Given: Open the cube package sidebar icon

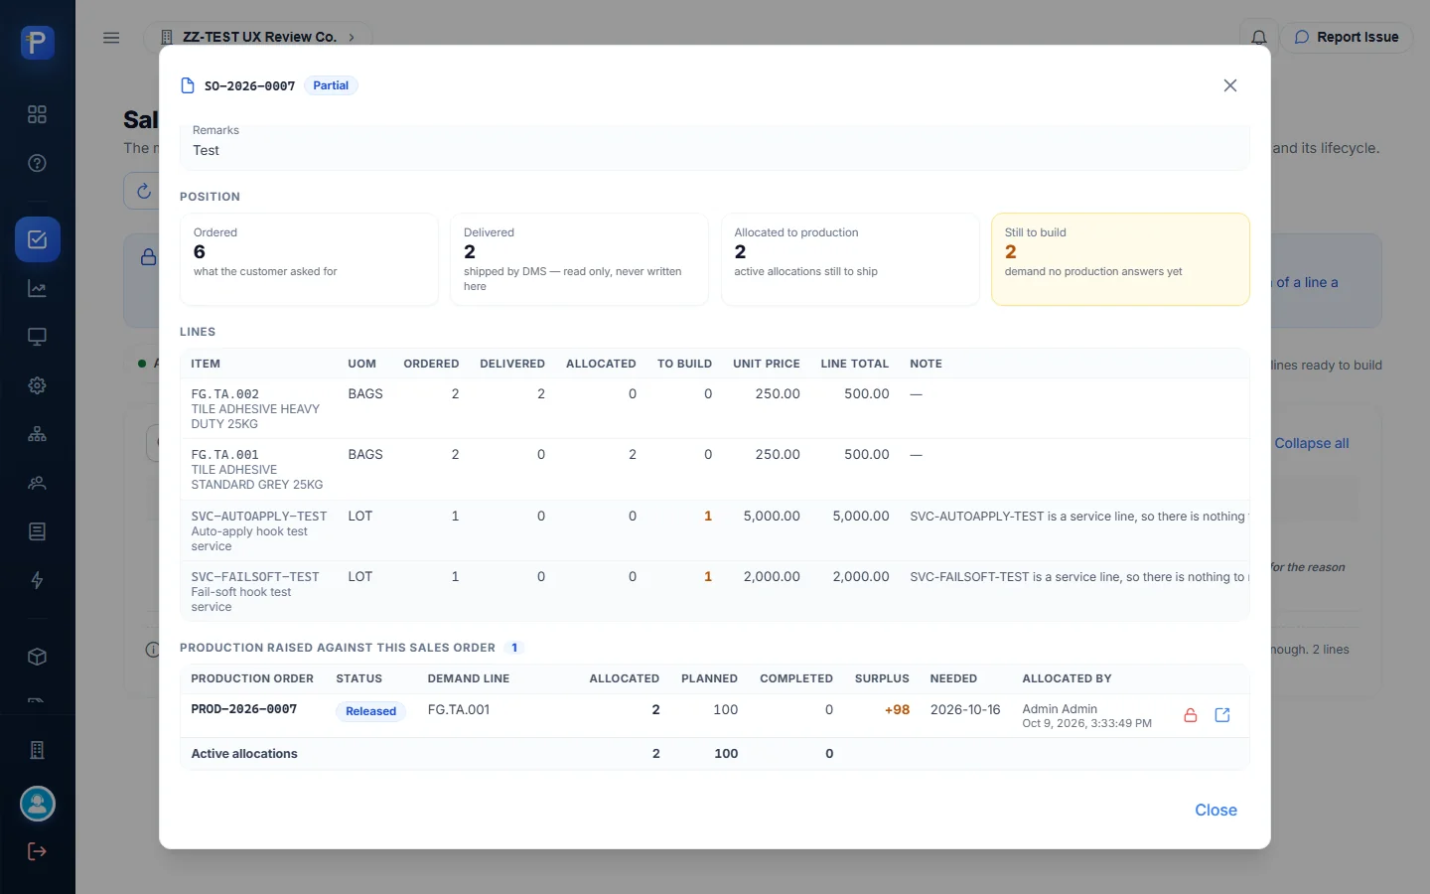Looking at the screenshot, I should pos(37,657).
